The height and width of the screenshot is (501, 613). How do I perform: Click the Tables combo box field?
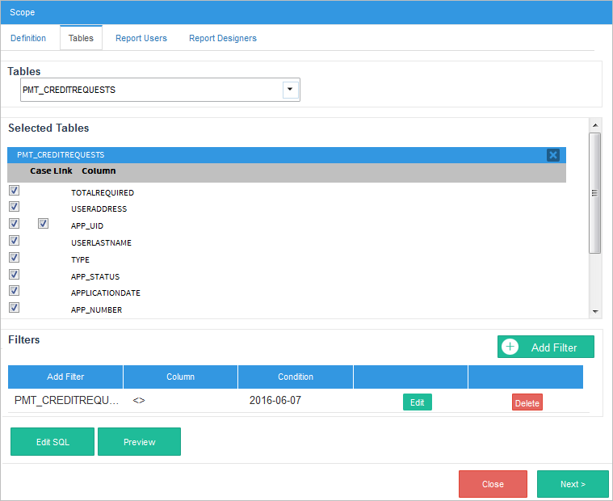(151, 90)
